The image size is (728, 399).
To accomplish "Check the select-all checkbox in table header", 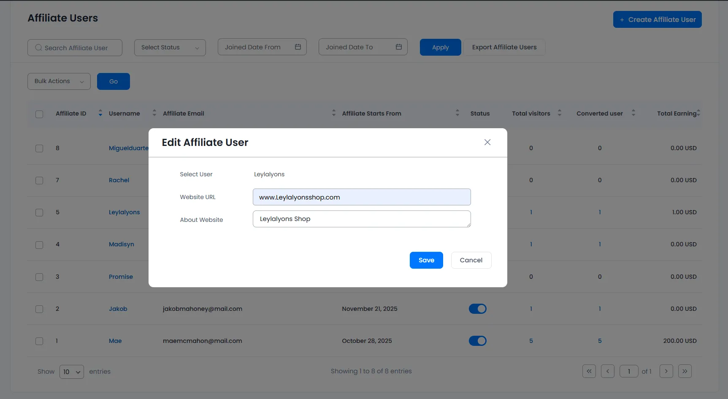I will pyautogui.click(x=39, y=114).
